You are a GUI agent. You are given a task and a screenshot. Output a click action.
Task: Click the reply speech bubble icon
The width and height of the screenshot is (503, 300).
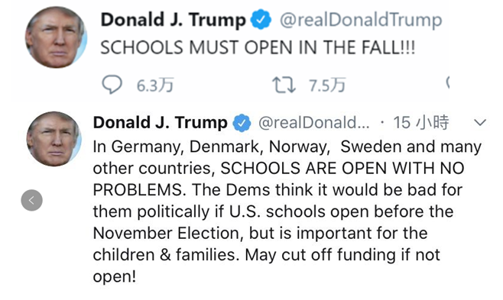[112, 84]
